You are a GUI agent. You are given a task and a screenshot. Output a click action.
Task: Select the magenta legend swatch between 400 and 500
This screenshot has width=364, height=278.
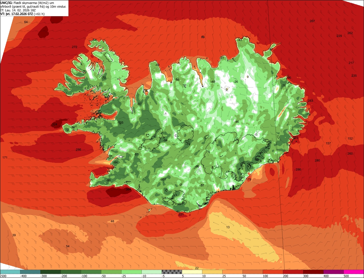click(334, 272)
